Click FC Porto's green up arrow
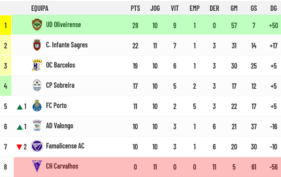 pyautogui.click(x=20, y=107)
